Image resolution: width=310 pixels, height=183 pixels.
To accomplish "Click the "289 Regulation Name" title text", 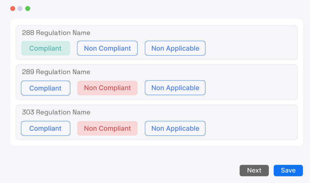I will click(x=56, y=72).
